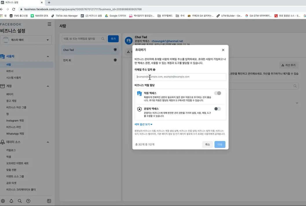Click the browser refresh icon

coord(14,9)
